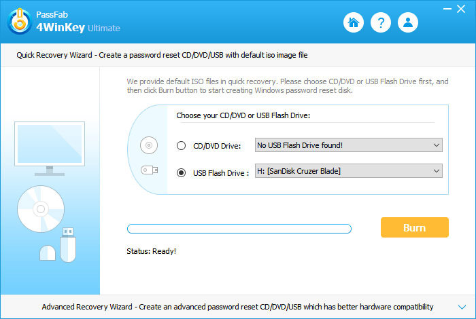Click the burn progress bar
Screen dimensions: 476x319
(239, 229)
